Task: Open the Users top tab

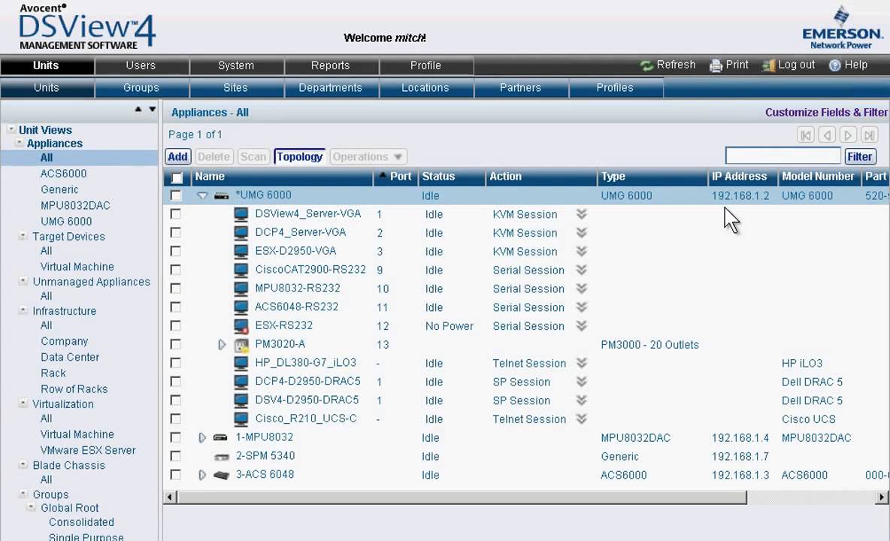Action: (141, 66)
